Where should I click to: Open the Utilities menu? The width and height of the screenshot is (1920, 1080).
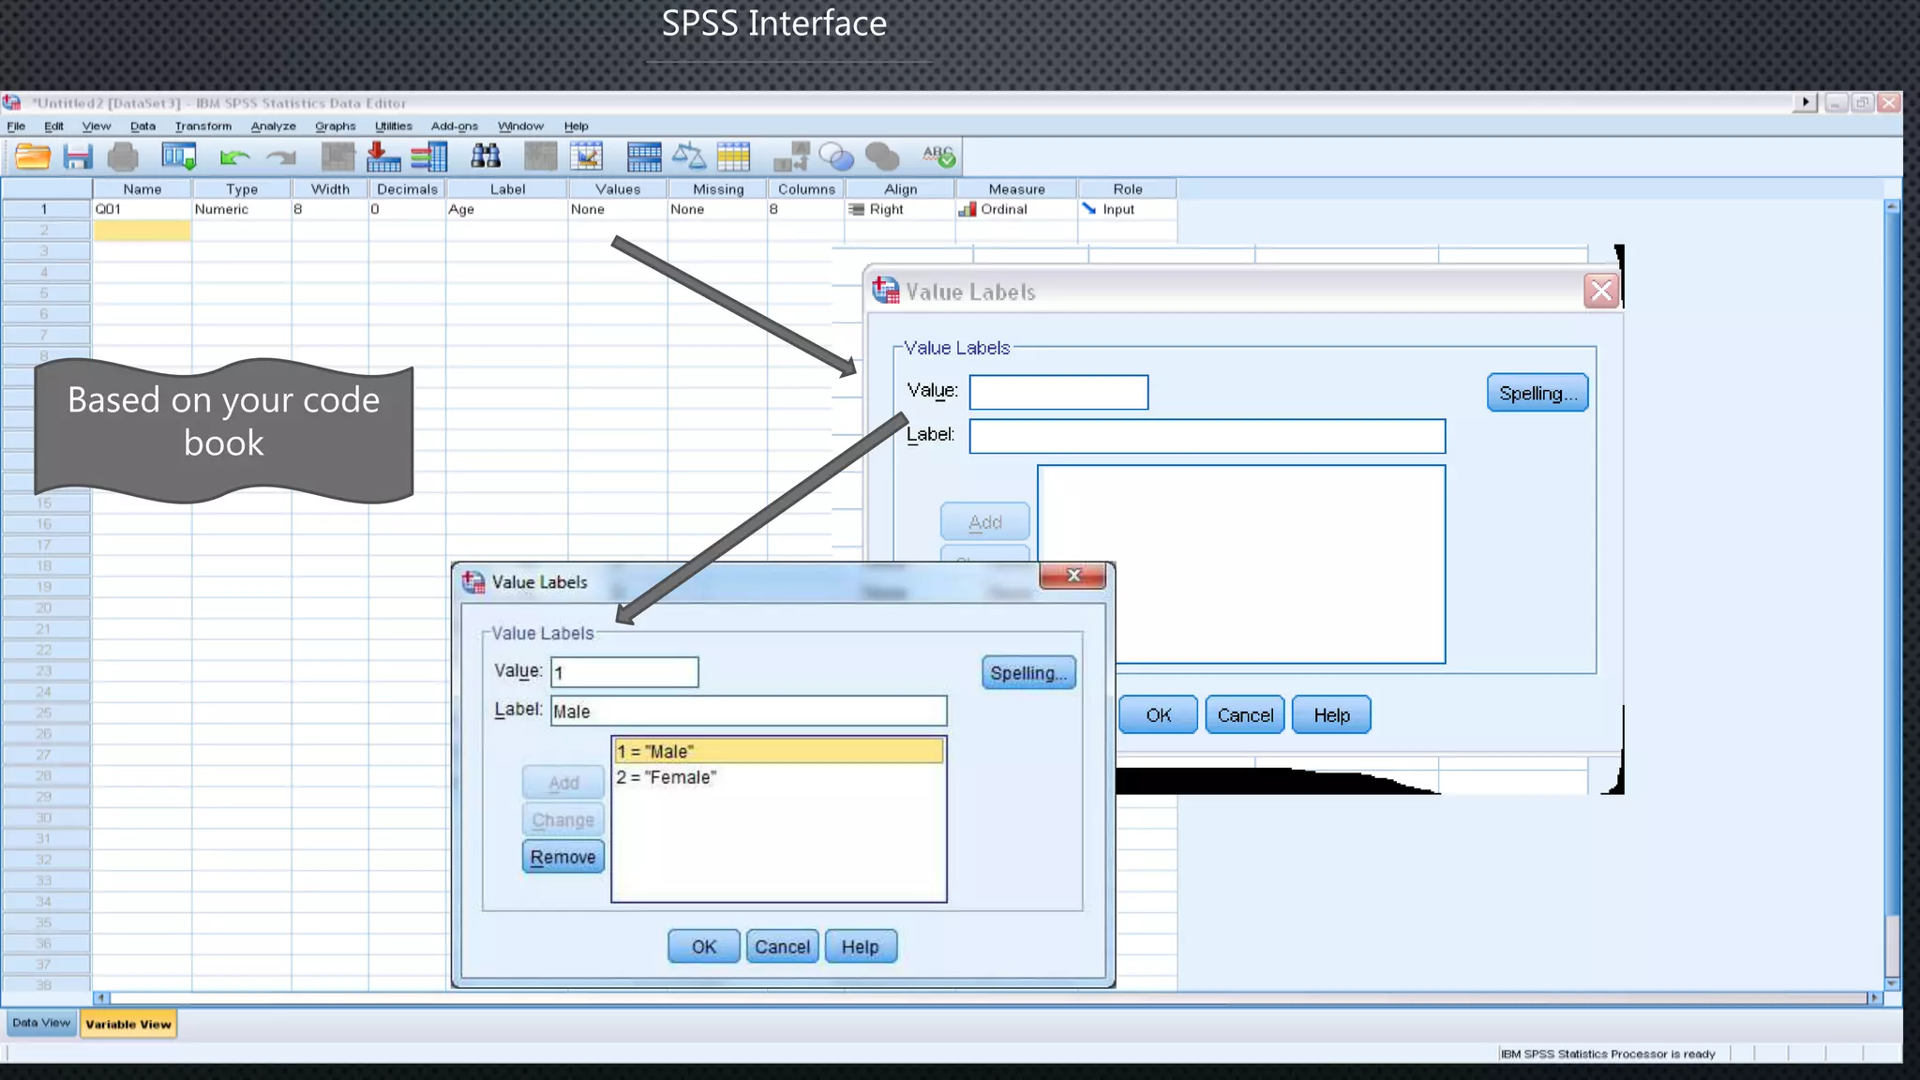tap(393, 127)
